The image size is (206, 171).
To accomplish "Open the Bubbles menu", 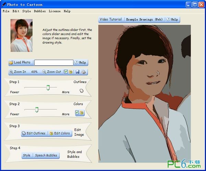I will tap(40, 11).
